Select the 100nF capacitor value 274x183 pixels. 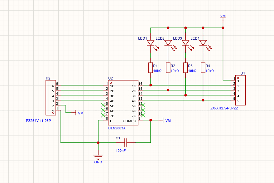(x=121, y=151)
